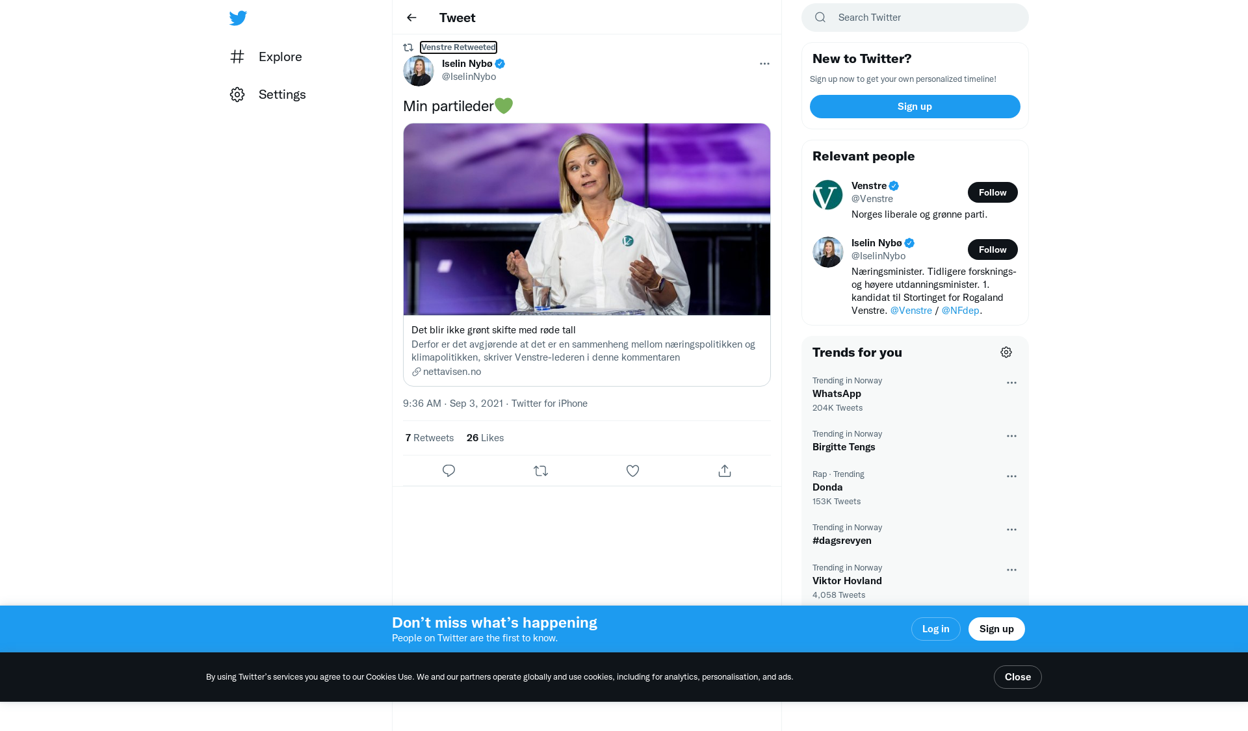Open @IselinNybo handle on tweet

469,77
